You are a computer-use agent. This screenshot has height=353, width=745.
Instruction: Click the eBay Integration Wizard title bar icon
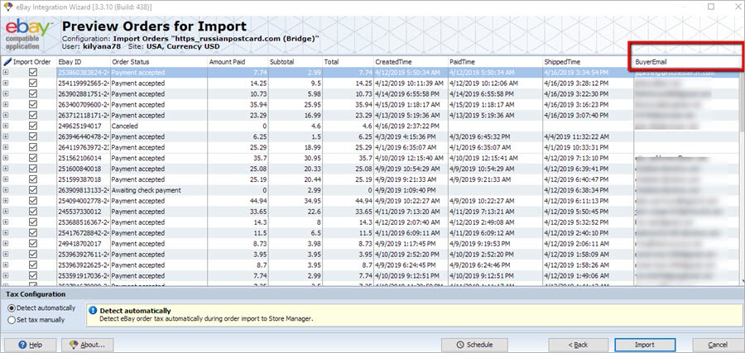point(7,7)
